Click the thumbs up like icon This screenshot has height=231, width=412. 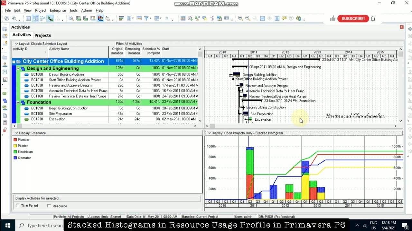[333, 19]
